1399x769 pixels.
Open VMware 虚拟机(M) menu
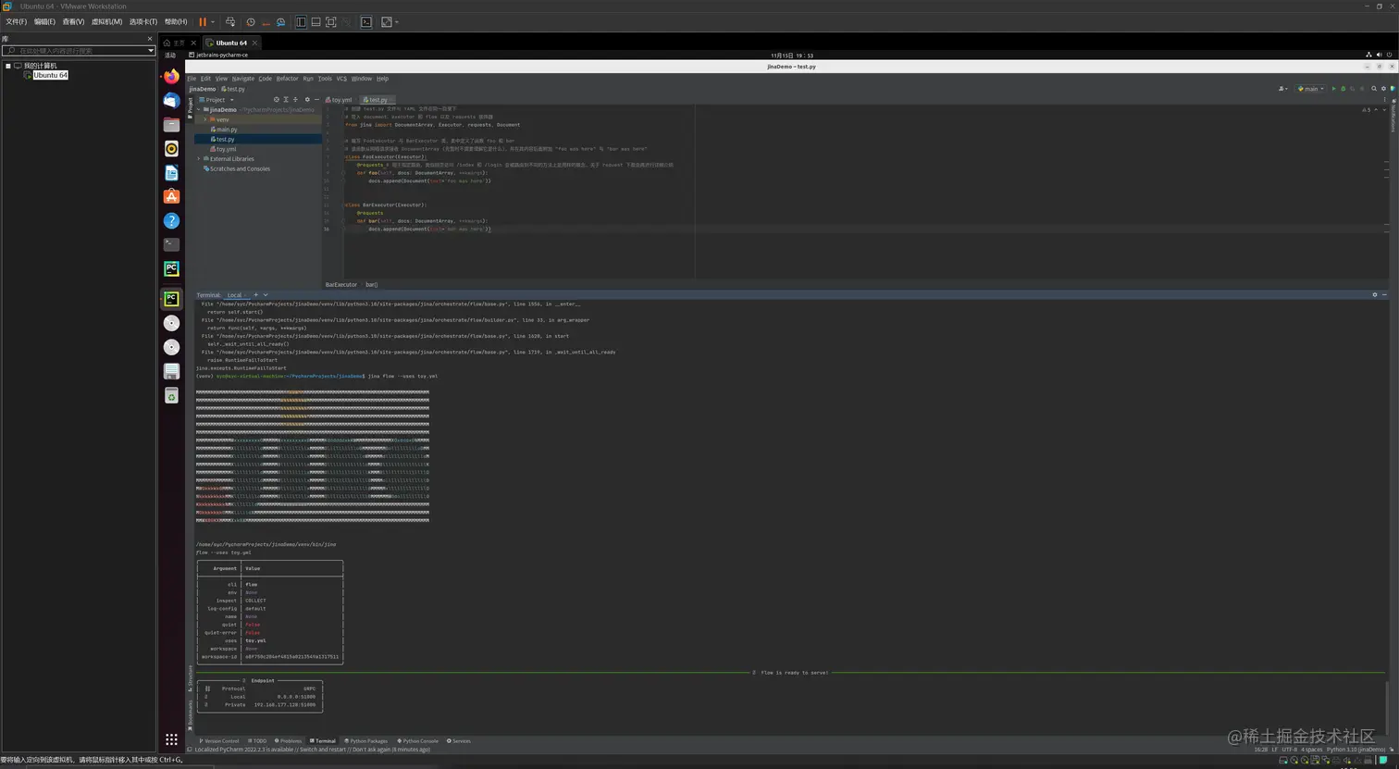[x=106, y=22]
